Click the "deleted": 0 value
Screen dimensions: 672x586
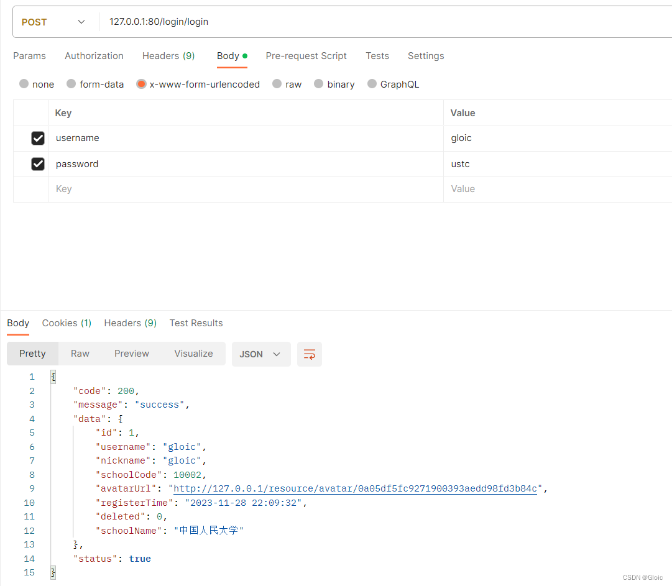point(159,517)
